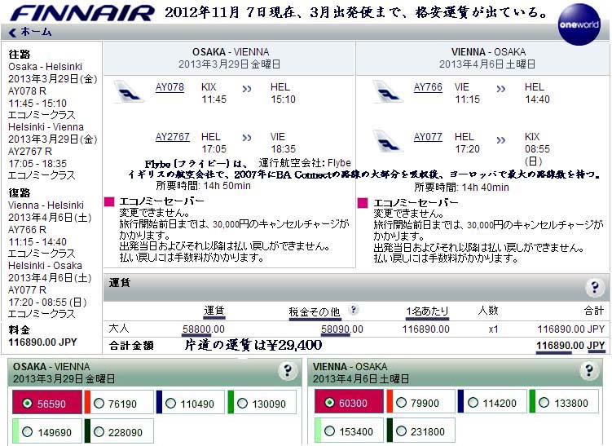Select the 133800 return fare option
Image resolution: width=612 pixels, height=446 pixels.
point(564,401)
